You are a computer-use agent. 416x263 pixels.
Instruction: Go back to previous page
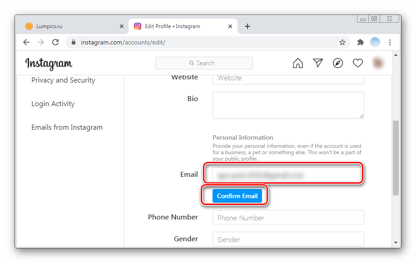(26, 42)
